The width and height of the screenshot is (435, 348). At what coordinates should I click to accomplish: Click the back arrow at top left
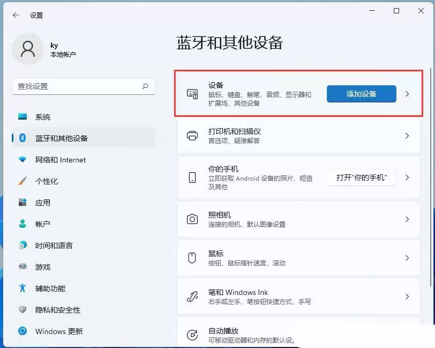coord(15,15)
